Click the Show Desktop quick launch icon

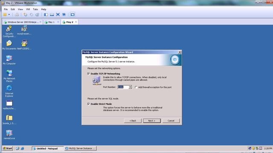point(17,148)
